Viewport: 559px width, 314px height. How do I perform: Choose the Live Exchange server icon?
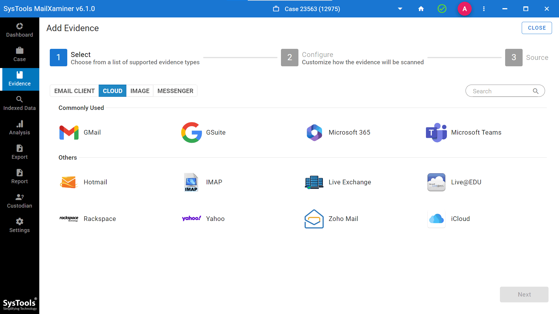[314, 182]
